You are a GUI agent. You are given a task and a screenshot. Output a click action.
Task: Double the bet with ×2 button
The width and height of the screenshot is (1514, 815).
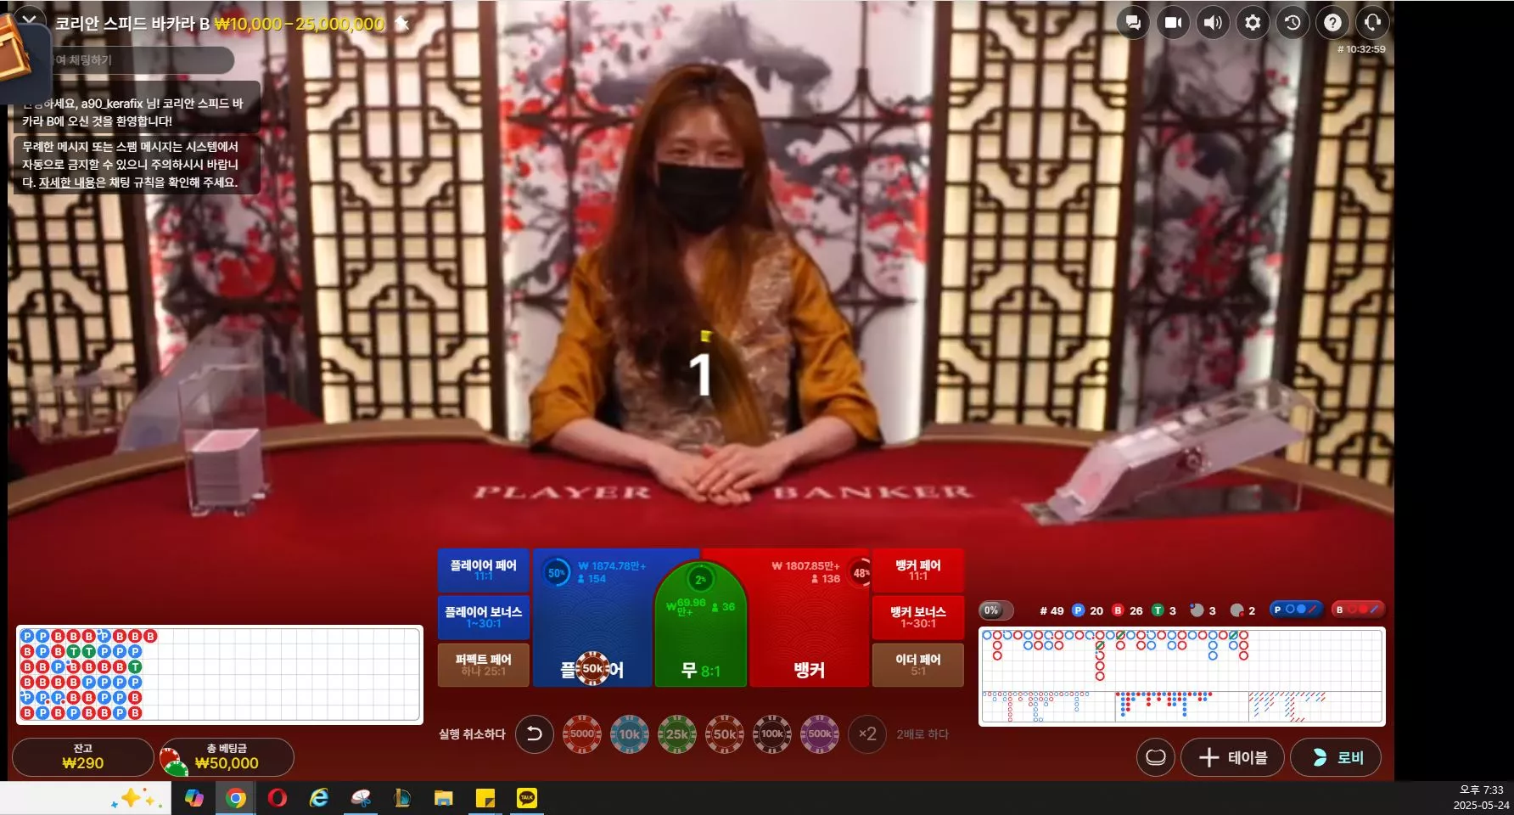[867, 734]
